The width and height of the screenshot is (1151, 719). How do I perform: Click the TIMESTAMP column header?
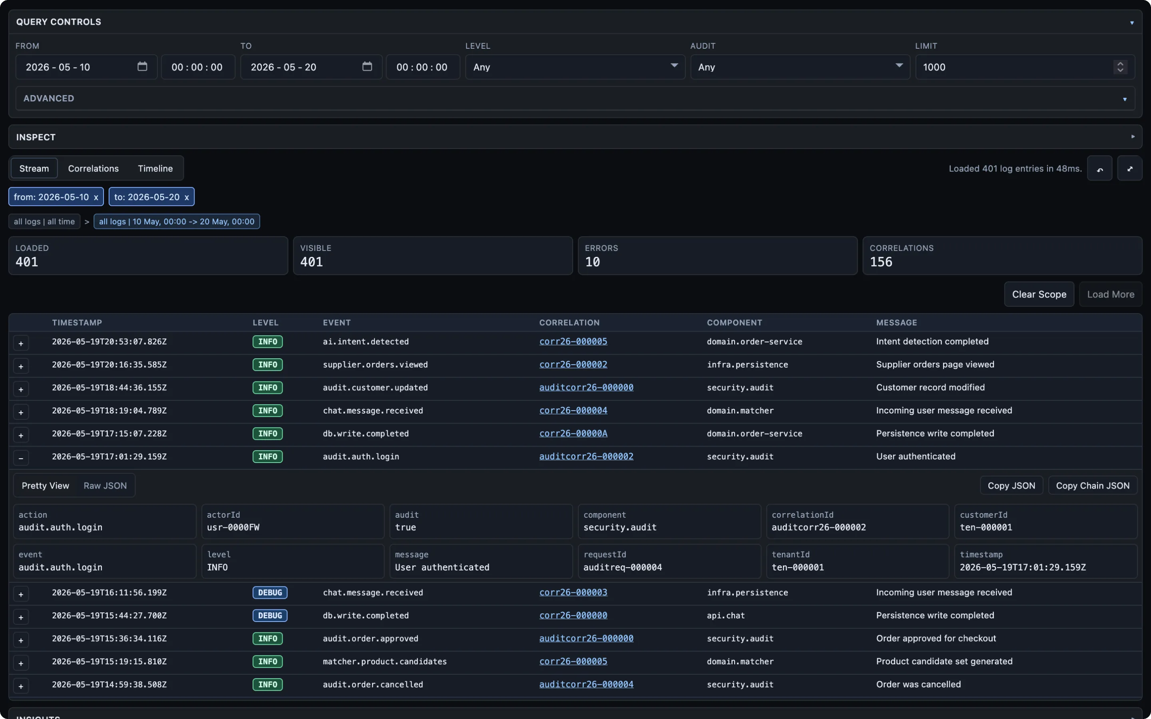pyautogui.click(x=77, y=322)
